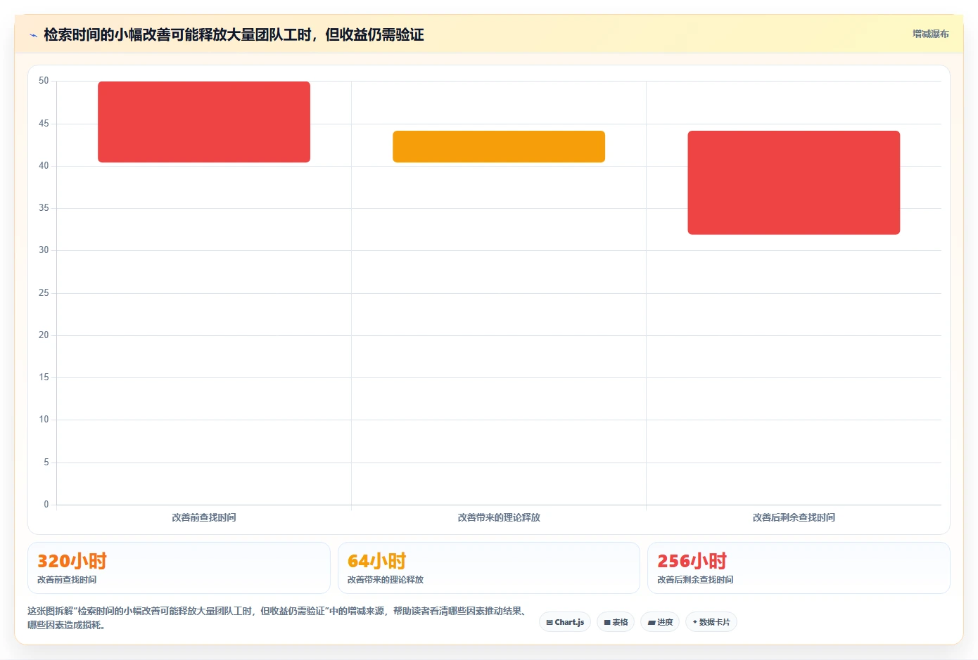Click the y-axis tick label 50
Viewport: 978px width, 660px height.
pos(44,81)
